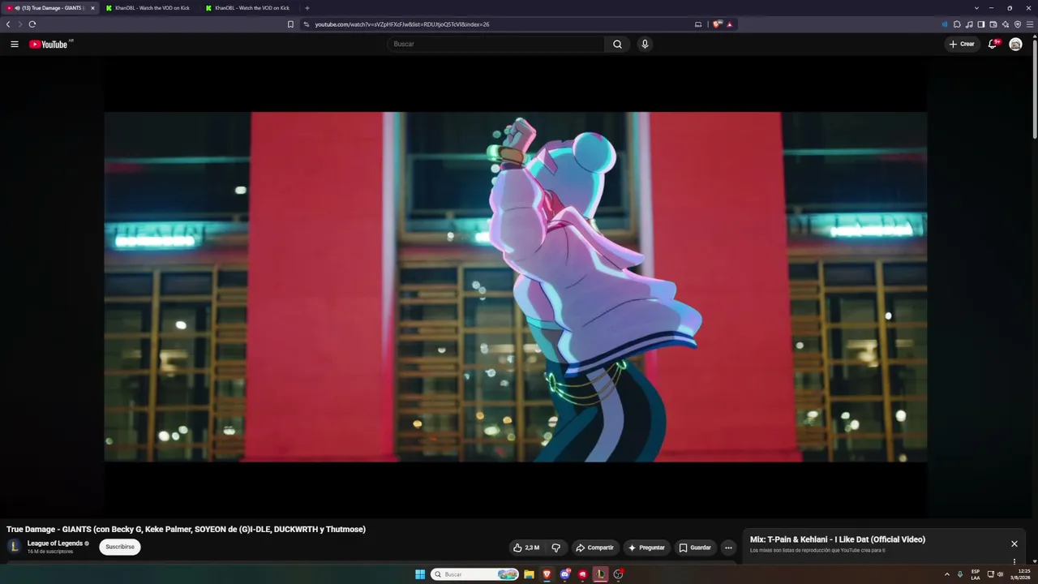Open the Mix playlist options menu

click(x=1014, y=561)
